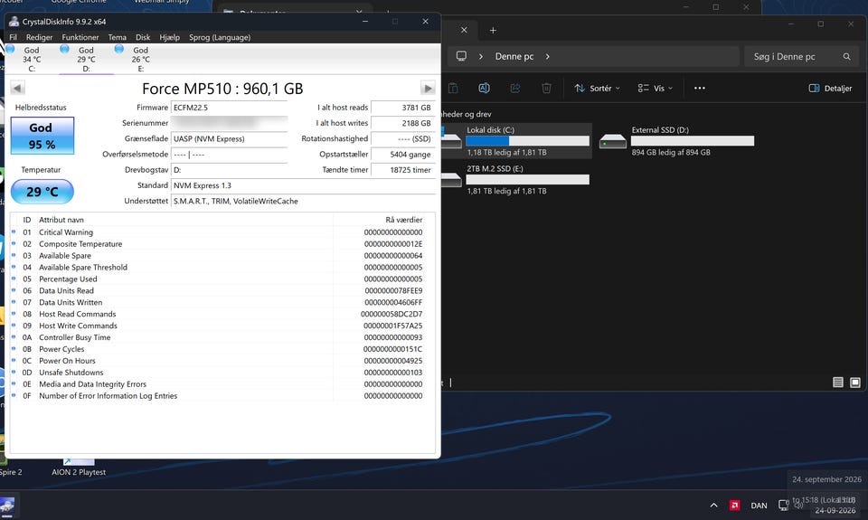Open the Sprog (Language) menu
This screenshot has height=520, width=868.
tap(220, 37)
